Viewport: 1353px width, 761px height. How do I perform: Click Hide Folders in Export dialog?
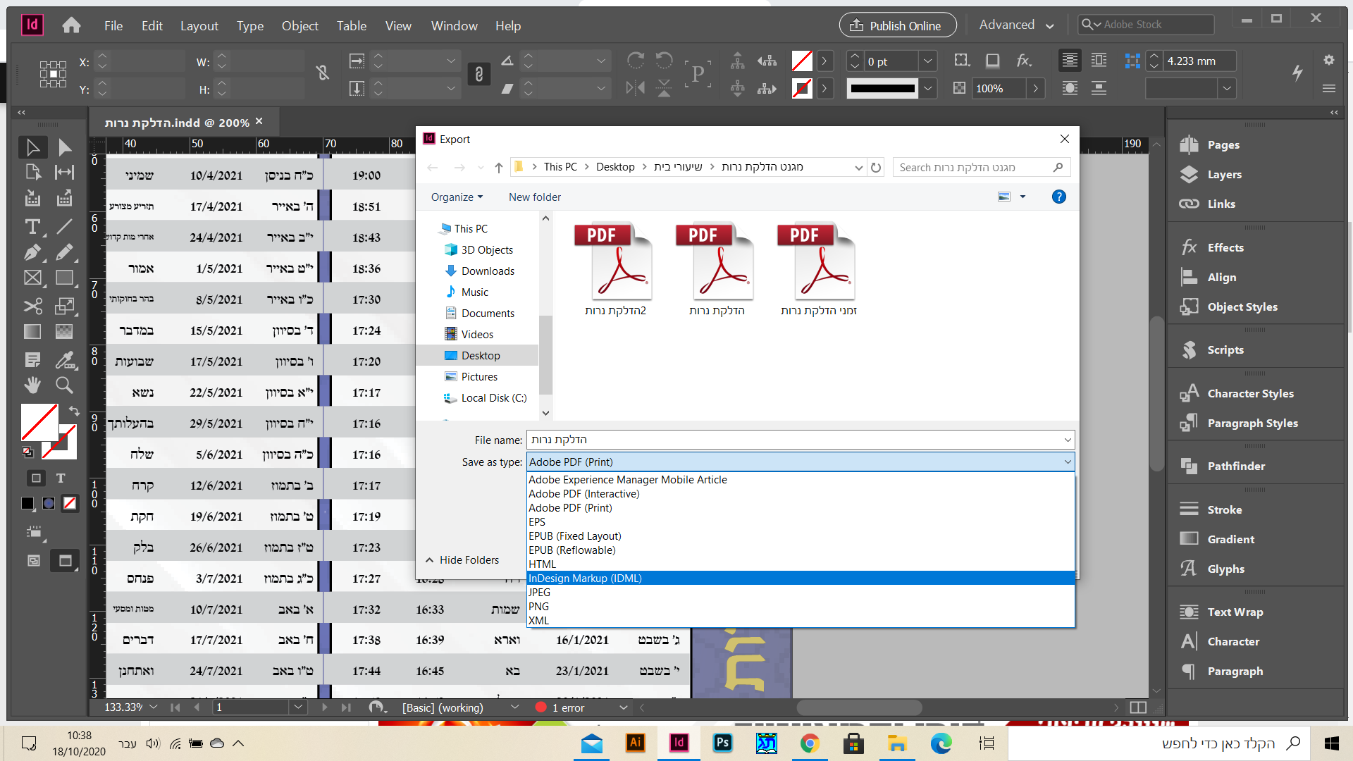[462, 559]
